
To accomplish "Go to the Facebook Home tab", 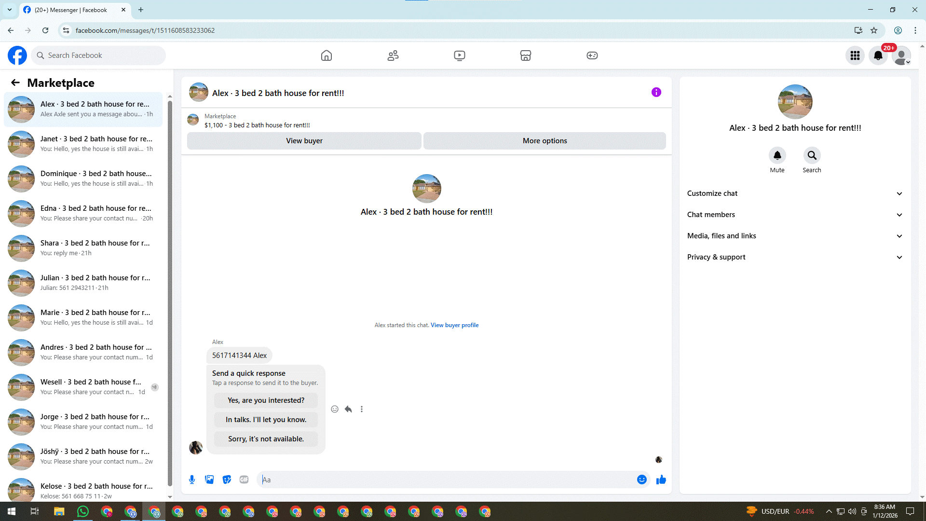I will (x=327, y=55).
